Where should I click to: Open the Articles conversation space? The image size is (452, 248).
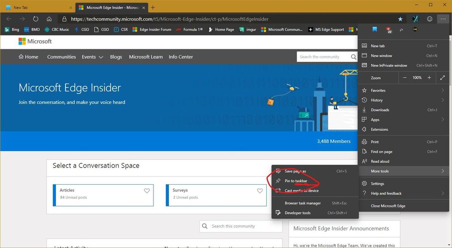click(x=103, y=195)
